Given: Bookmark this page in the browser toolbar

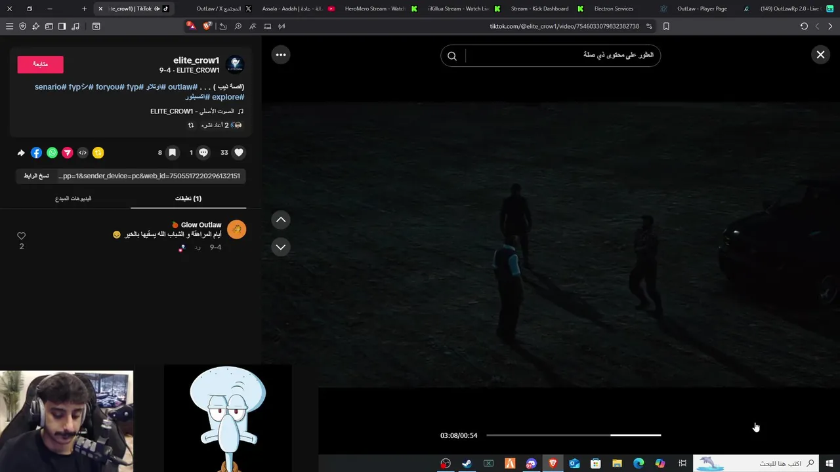Looking at the screenshot, I should point(666,26).
